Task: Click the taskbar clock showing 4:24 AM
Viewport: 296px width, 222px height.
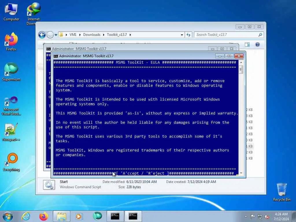Action: [281, 216]
